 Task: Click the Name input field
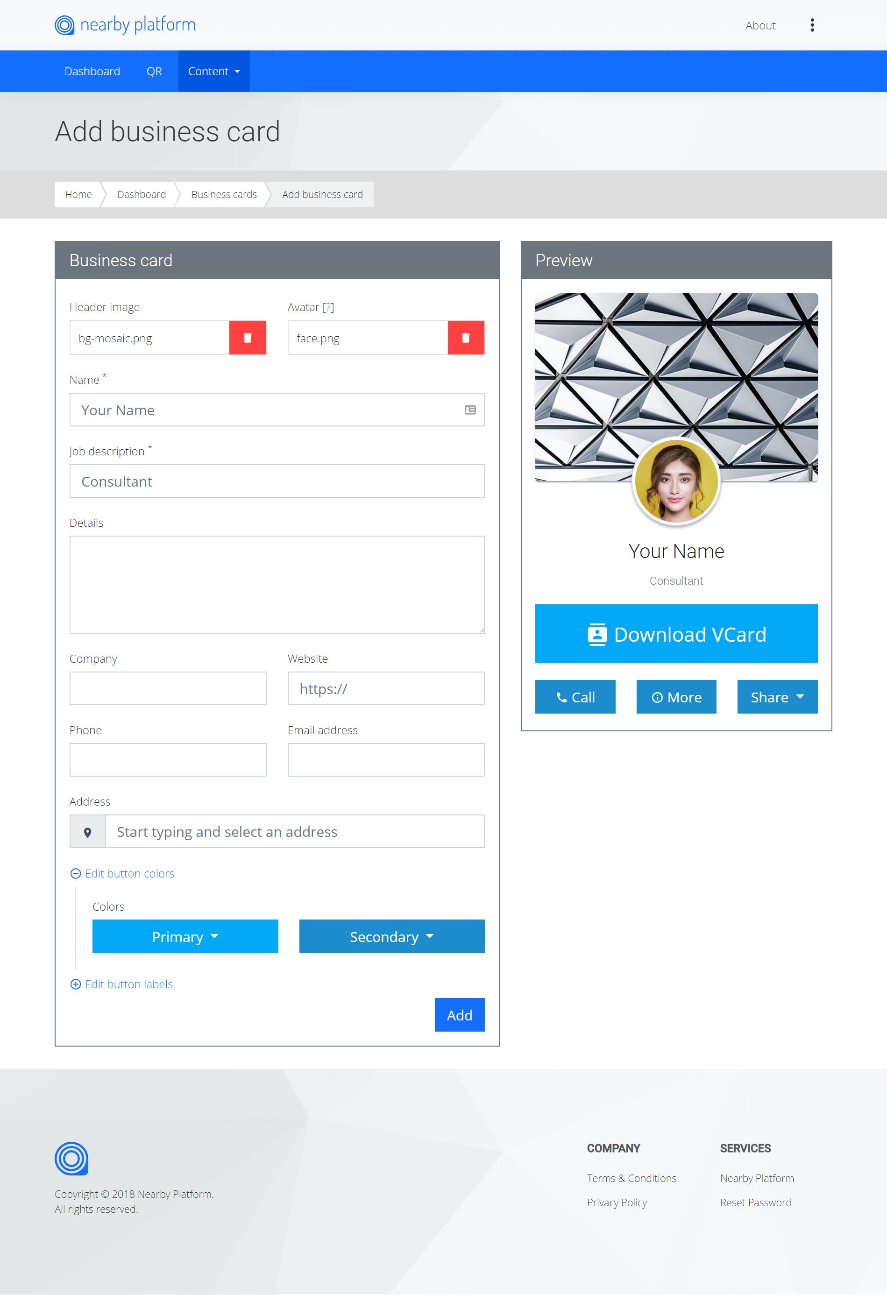click(277, 410)
